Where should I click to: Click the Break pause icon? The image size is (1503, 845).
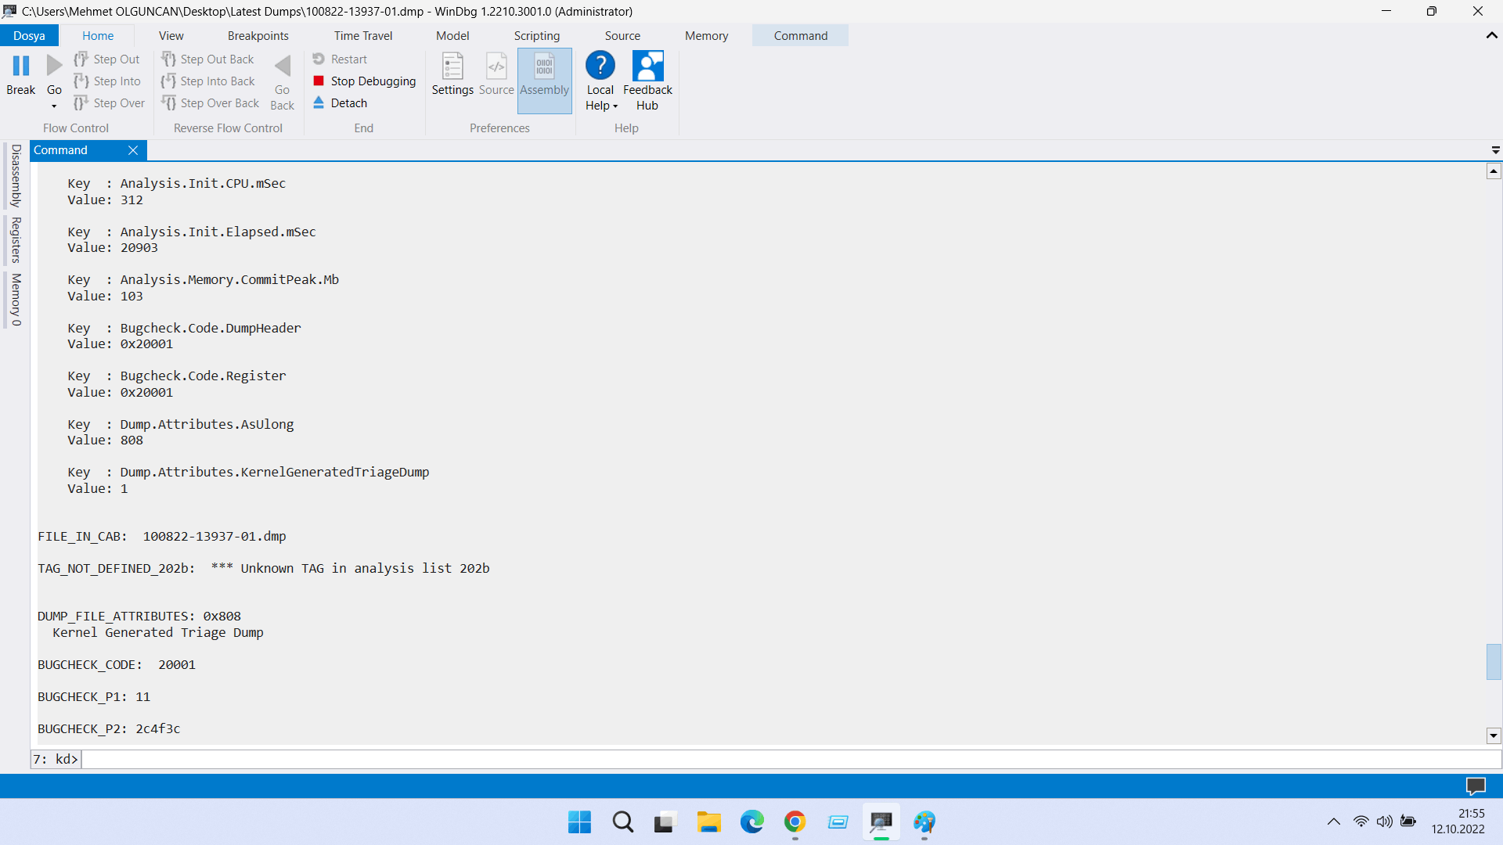[x=21, y=67]
